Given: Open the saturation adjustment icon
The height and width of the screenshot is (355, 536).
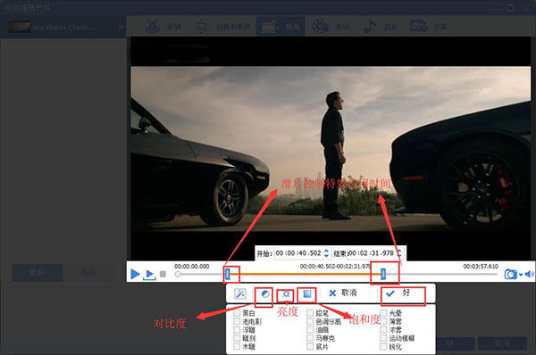Looking at the screenshot, I should 307,293.
